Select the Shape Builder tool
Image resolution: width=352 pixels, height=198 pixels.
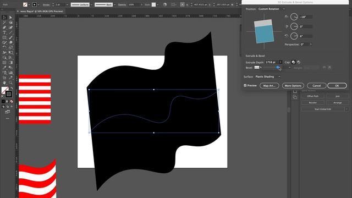(x=4, y=57)
